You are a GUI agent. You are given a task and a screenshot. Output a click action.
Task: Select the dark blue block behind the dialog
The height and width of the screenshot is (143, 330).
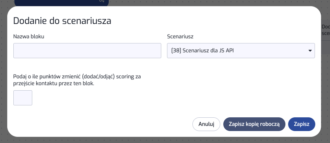coord(51,2)
